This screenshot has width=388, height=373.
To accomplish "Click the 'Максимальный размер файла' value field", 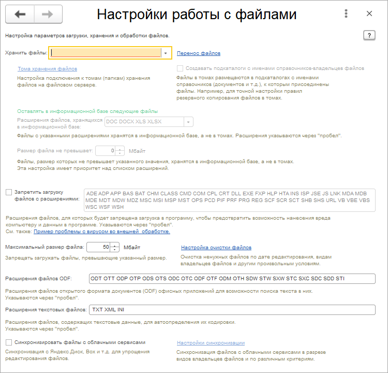I will point(98,247).
